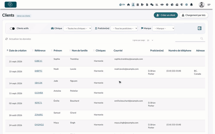Click the Samuel first name cell
This screenshot has height=134, width=215.
(57, 113)
